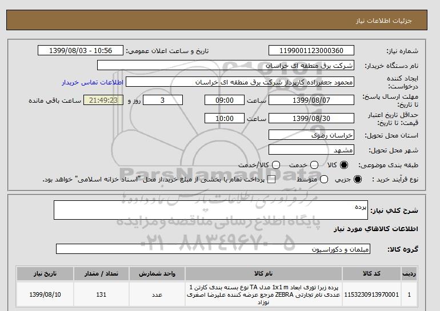Toggle the اسناد خزانه اسلامی payment checkbox

point(271,179)
